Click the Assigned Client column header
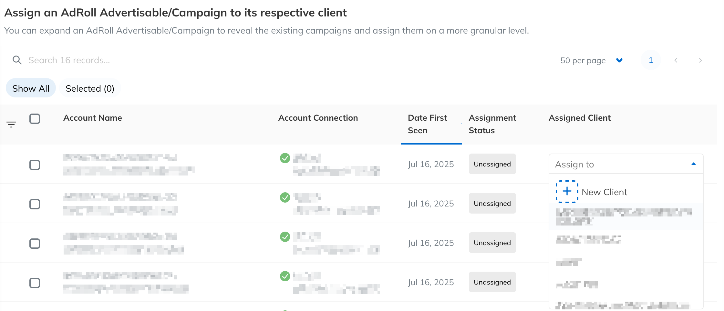The height and width of the screenshot is (311, 724). (x=579, y=118)
